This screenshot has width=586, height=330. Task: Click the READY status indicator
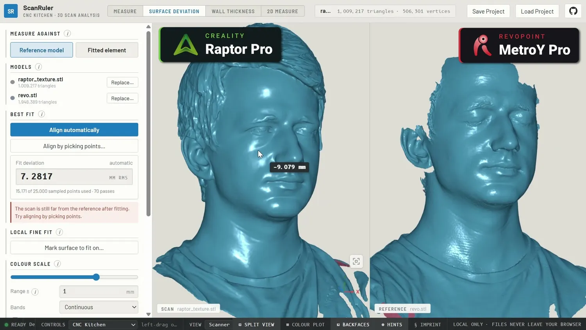click(x=15, y=325)
